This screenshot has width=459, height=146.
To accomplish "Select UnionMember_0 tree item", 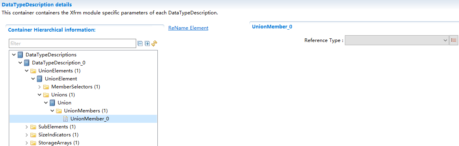I will tap(90, 119).
